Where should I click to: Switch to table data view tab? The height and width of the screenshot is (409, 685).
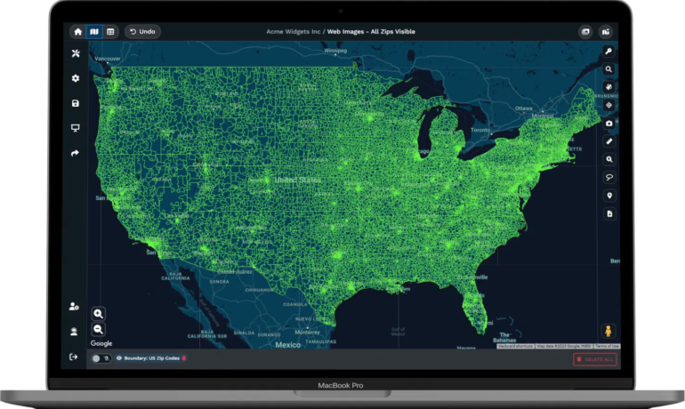(110, 32)
